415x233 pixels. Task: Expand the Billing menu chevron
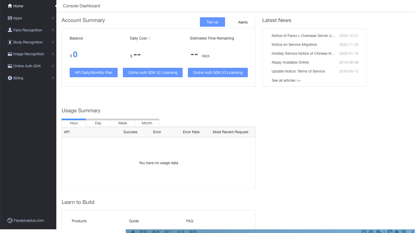tap(53, 78)
